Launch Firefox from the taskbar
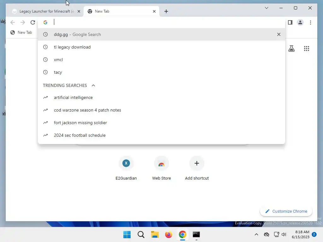The width and height of the screenshot is (323, 242). click(x=168, y=234)
